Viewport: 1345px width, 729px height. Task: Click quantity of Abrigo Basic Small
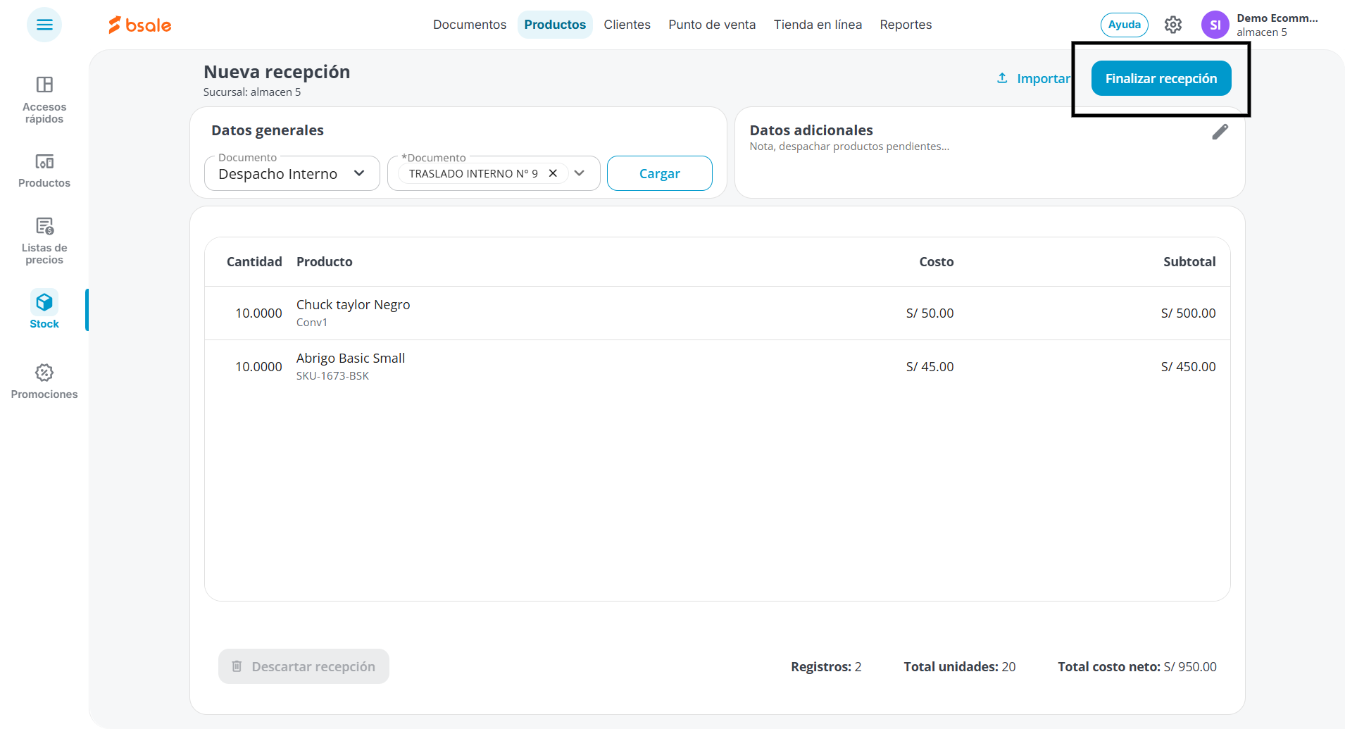click(x=258, y=366)
